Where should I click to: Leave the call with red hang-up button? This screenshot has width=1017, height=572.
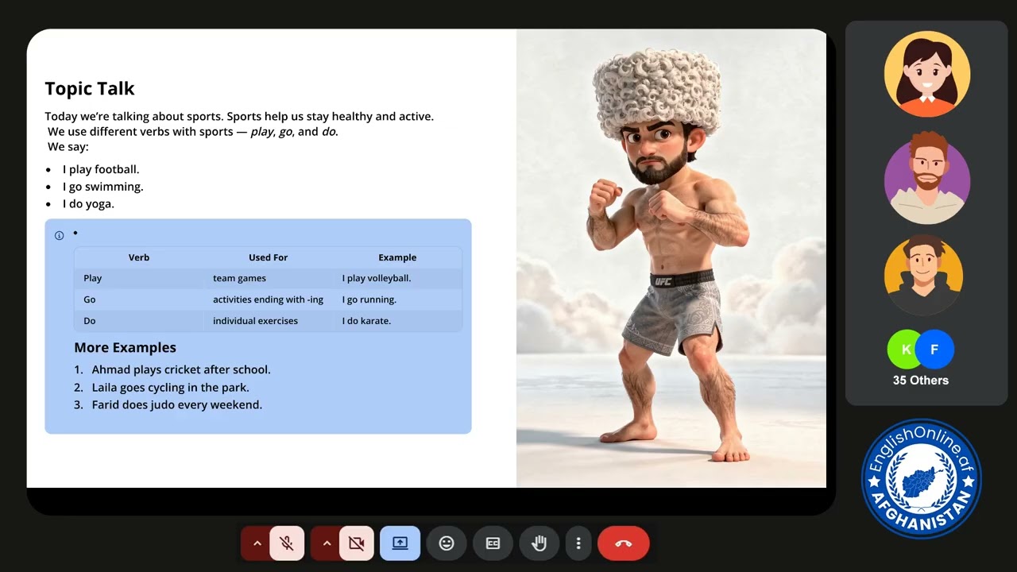[624, 543]
